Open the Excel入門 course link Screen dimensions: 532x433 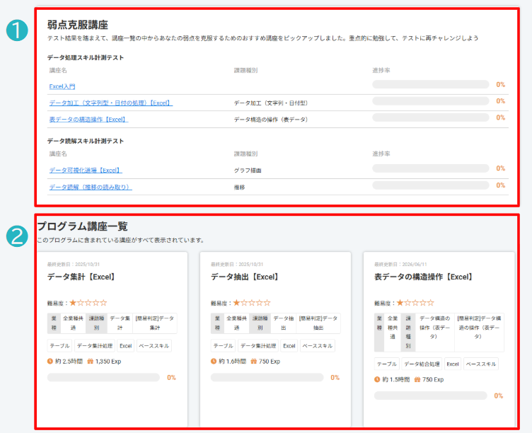[62, 86]
